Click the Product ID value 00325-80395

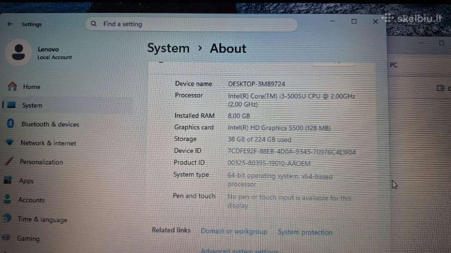269,163
